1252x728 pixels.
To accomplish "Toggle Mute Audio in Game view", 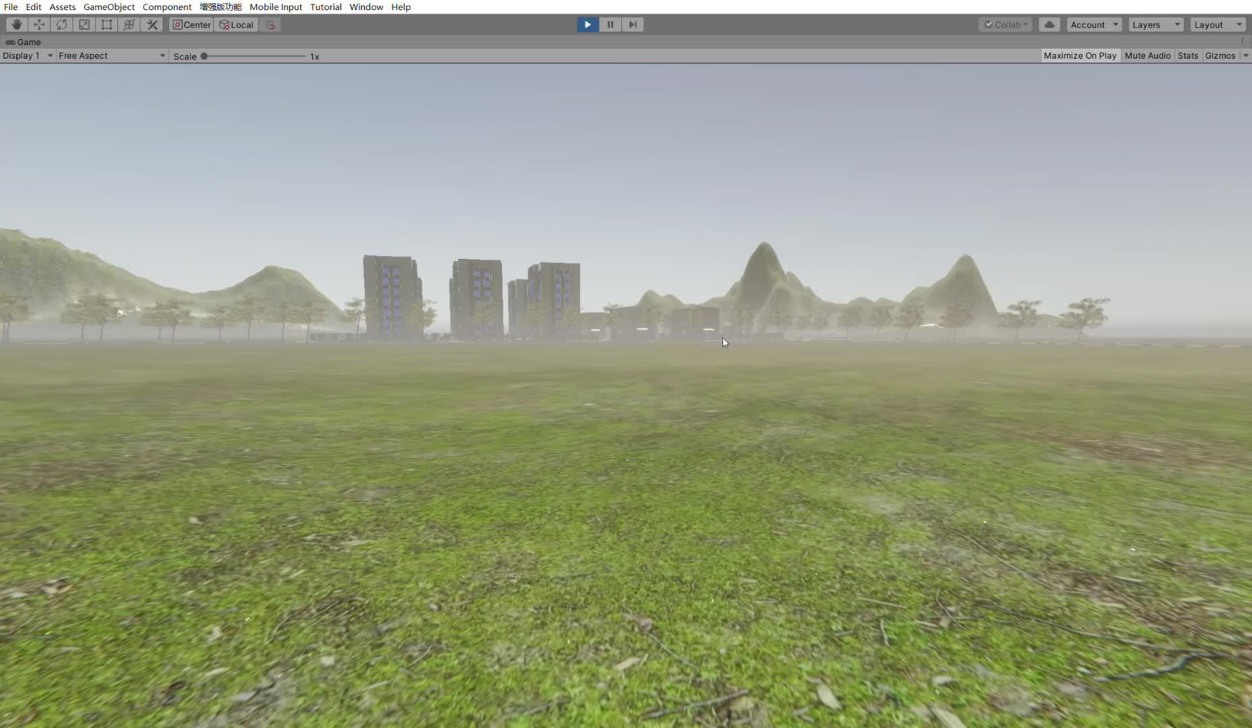I will tap(1147, 56).
